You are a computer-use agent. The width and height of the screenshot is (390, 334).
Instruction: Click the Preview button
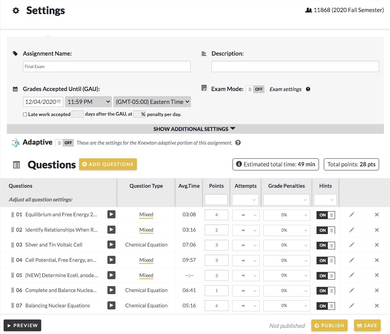click(22, 325)
